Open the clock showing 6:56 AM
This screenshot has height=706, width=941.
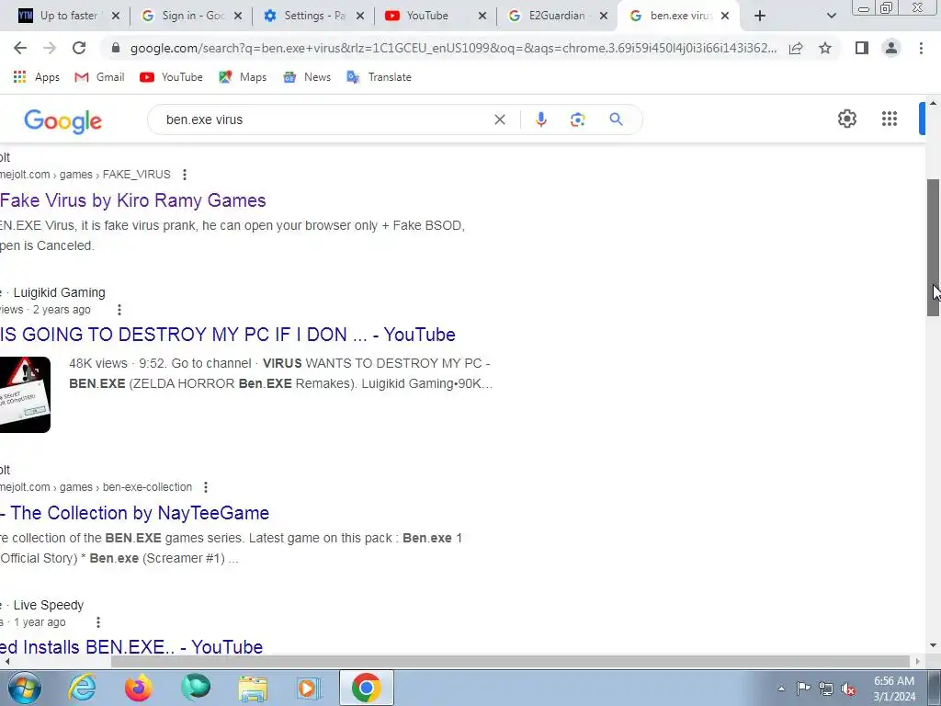894,689
